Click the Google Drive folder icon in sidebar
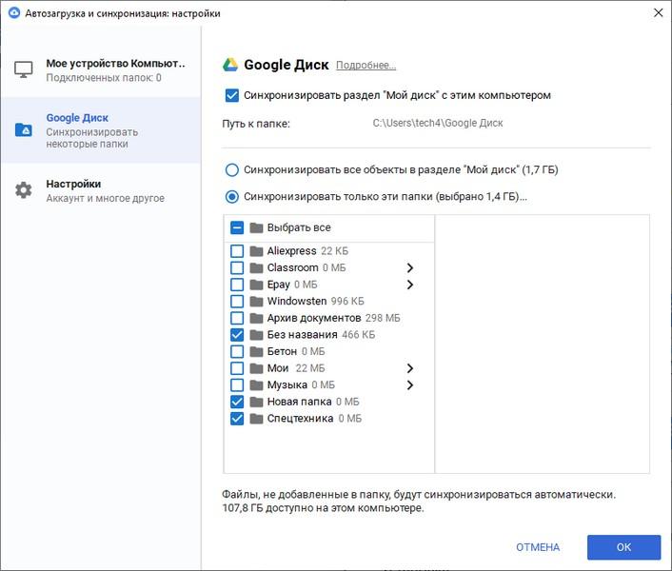This screenshot has width=672, height=571. point(24,129)
